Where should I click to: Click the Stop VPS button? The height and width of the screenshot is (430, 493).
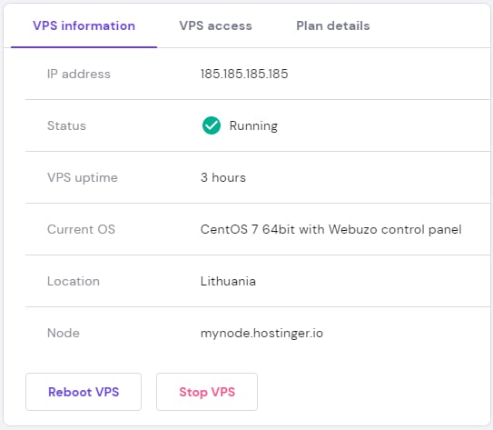(207, 392)
